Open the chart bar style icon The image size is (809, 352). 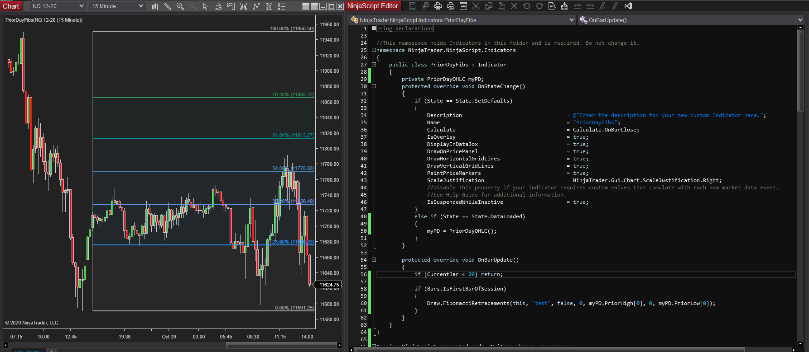155,6
